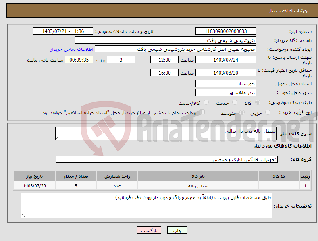Image resolution: width=318 pixels, height=241 pixels.
Task: Click the announcement date field 1403/07/21 - 11:36
Action: (63, 31)
